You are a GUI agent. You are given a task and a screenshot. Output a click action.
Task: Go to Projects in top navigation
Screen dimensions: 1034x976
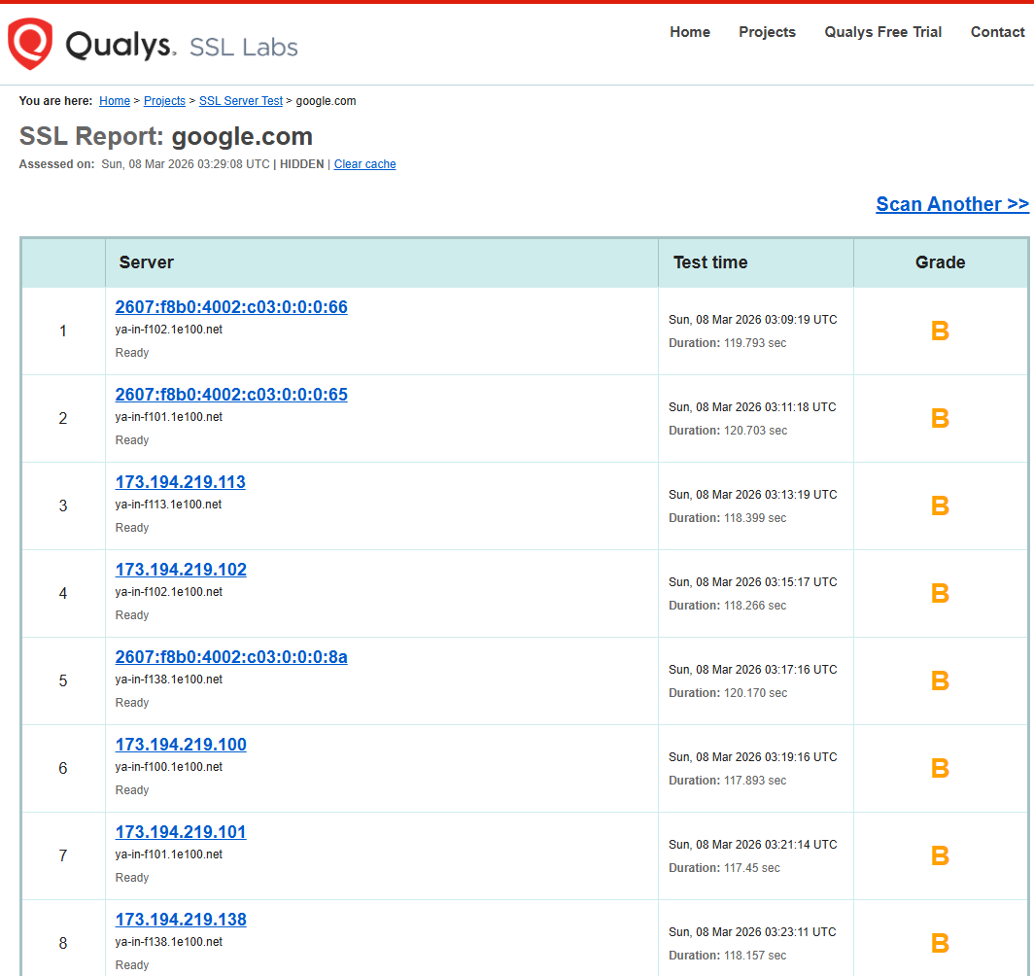tap(767, 32)
